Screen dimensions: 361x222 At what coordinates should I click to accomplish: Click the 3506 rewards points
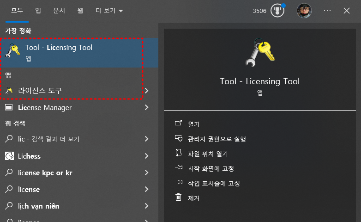click(x=259, y=11)
